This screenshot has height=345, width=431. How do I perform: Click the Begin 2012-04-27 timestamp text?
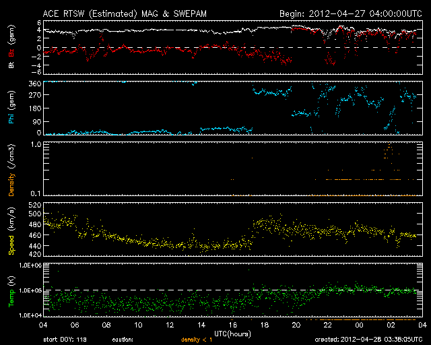350,13
